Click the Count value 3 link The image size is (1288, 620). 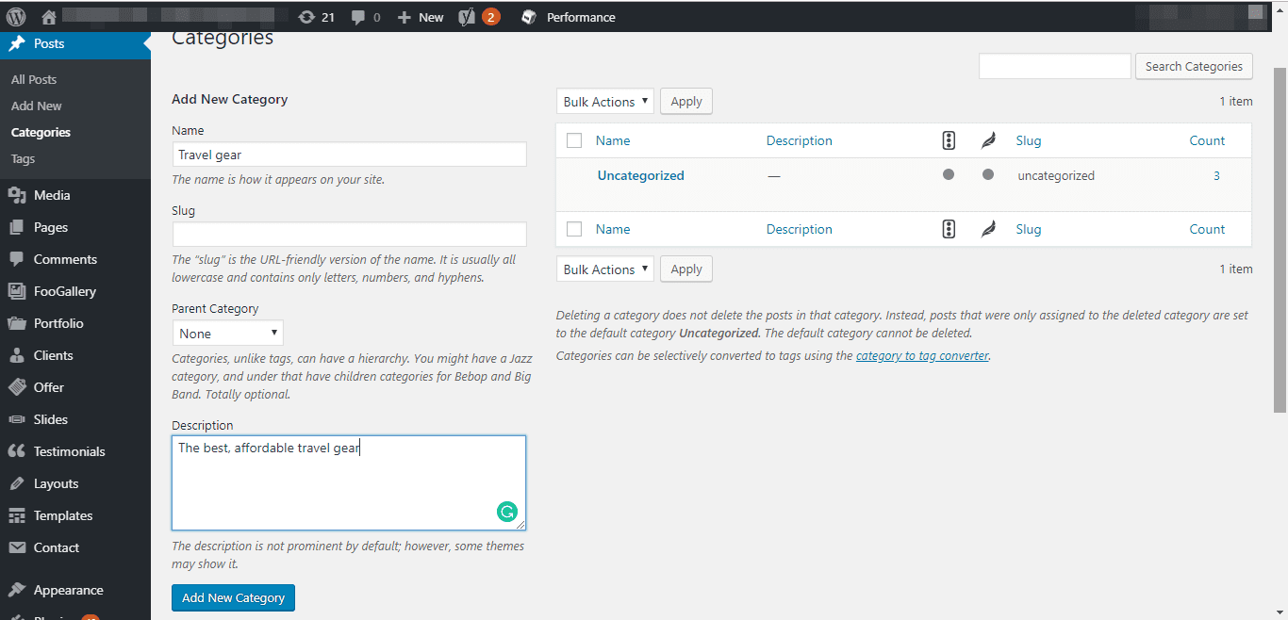click(x=1216, y=175)
